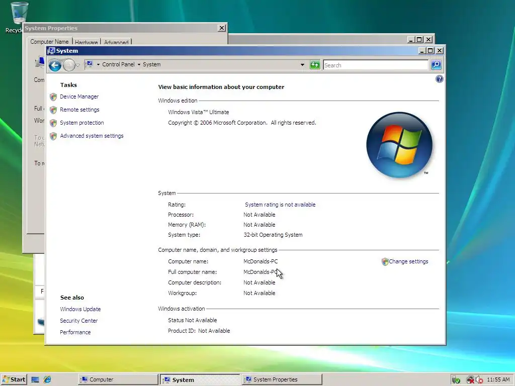The width and height of the screenshot is (515, 386).
Task: Close the Computer window behind System
Action: point(428,39)
